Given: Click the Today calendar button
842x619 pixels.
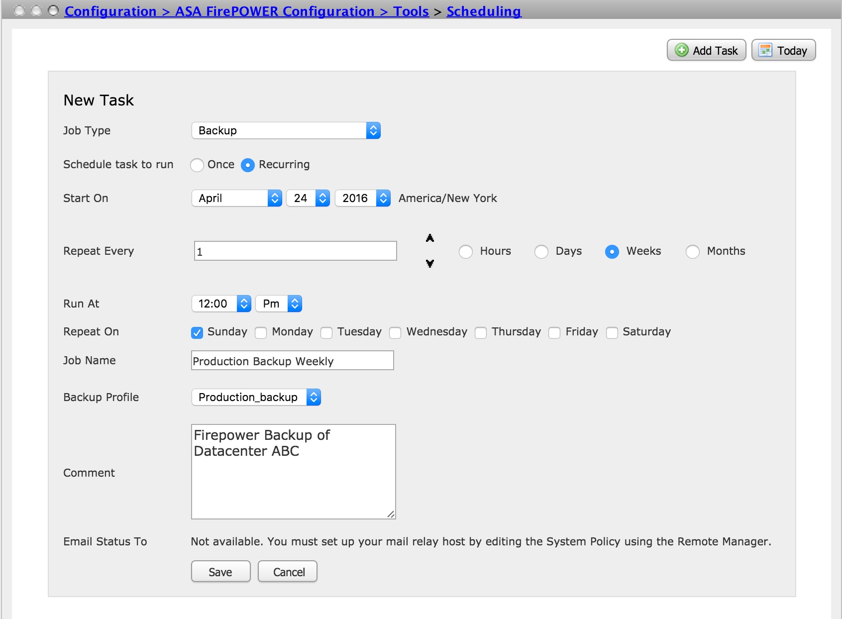Looking at the screenshot, I should pos(783,50).
